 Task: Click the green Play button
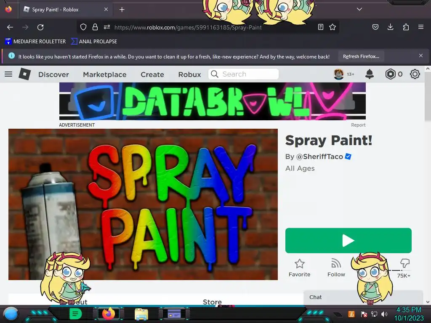coord(348,241)
